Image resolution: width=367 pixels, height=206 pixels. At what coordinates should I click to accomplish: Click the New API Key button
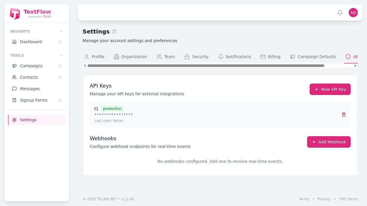tap(330, 89)
